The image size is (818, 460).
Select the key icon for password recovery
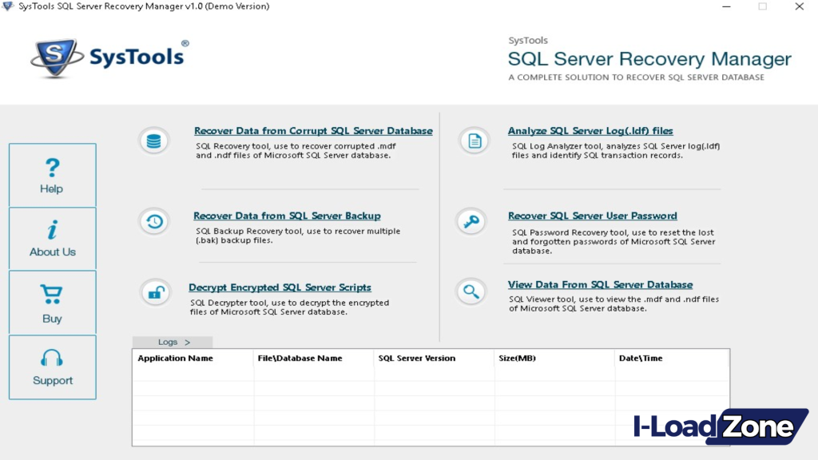(471, 221)
